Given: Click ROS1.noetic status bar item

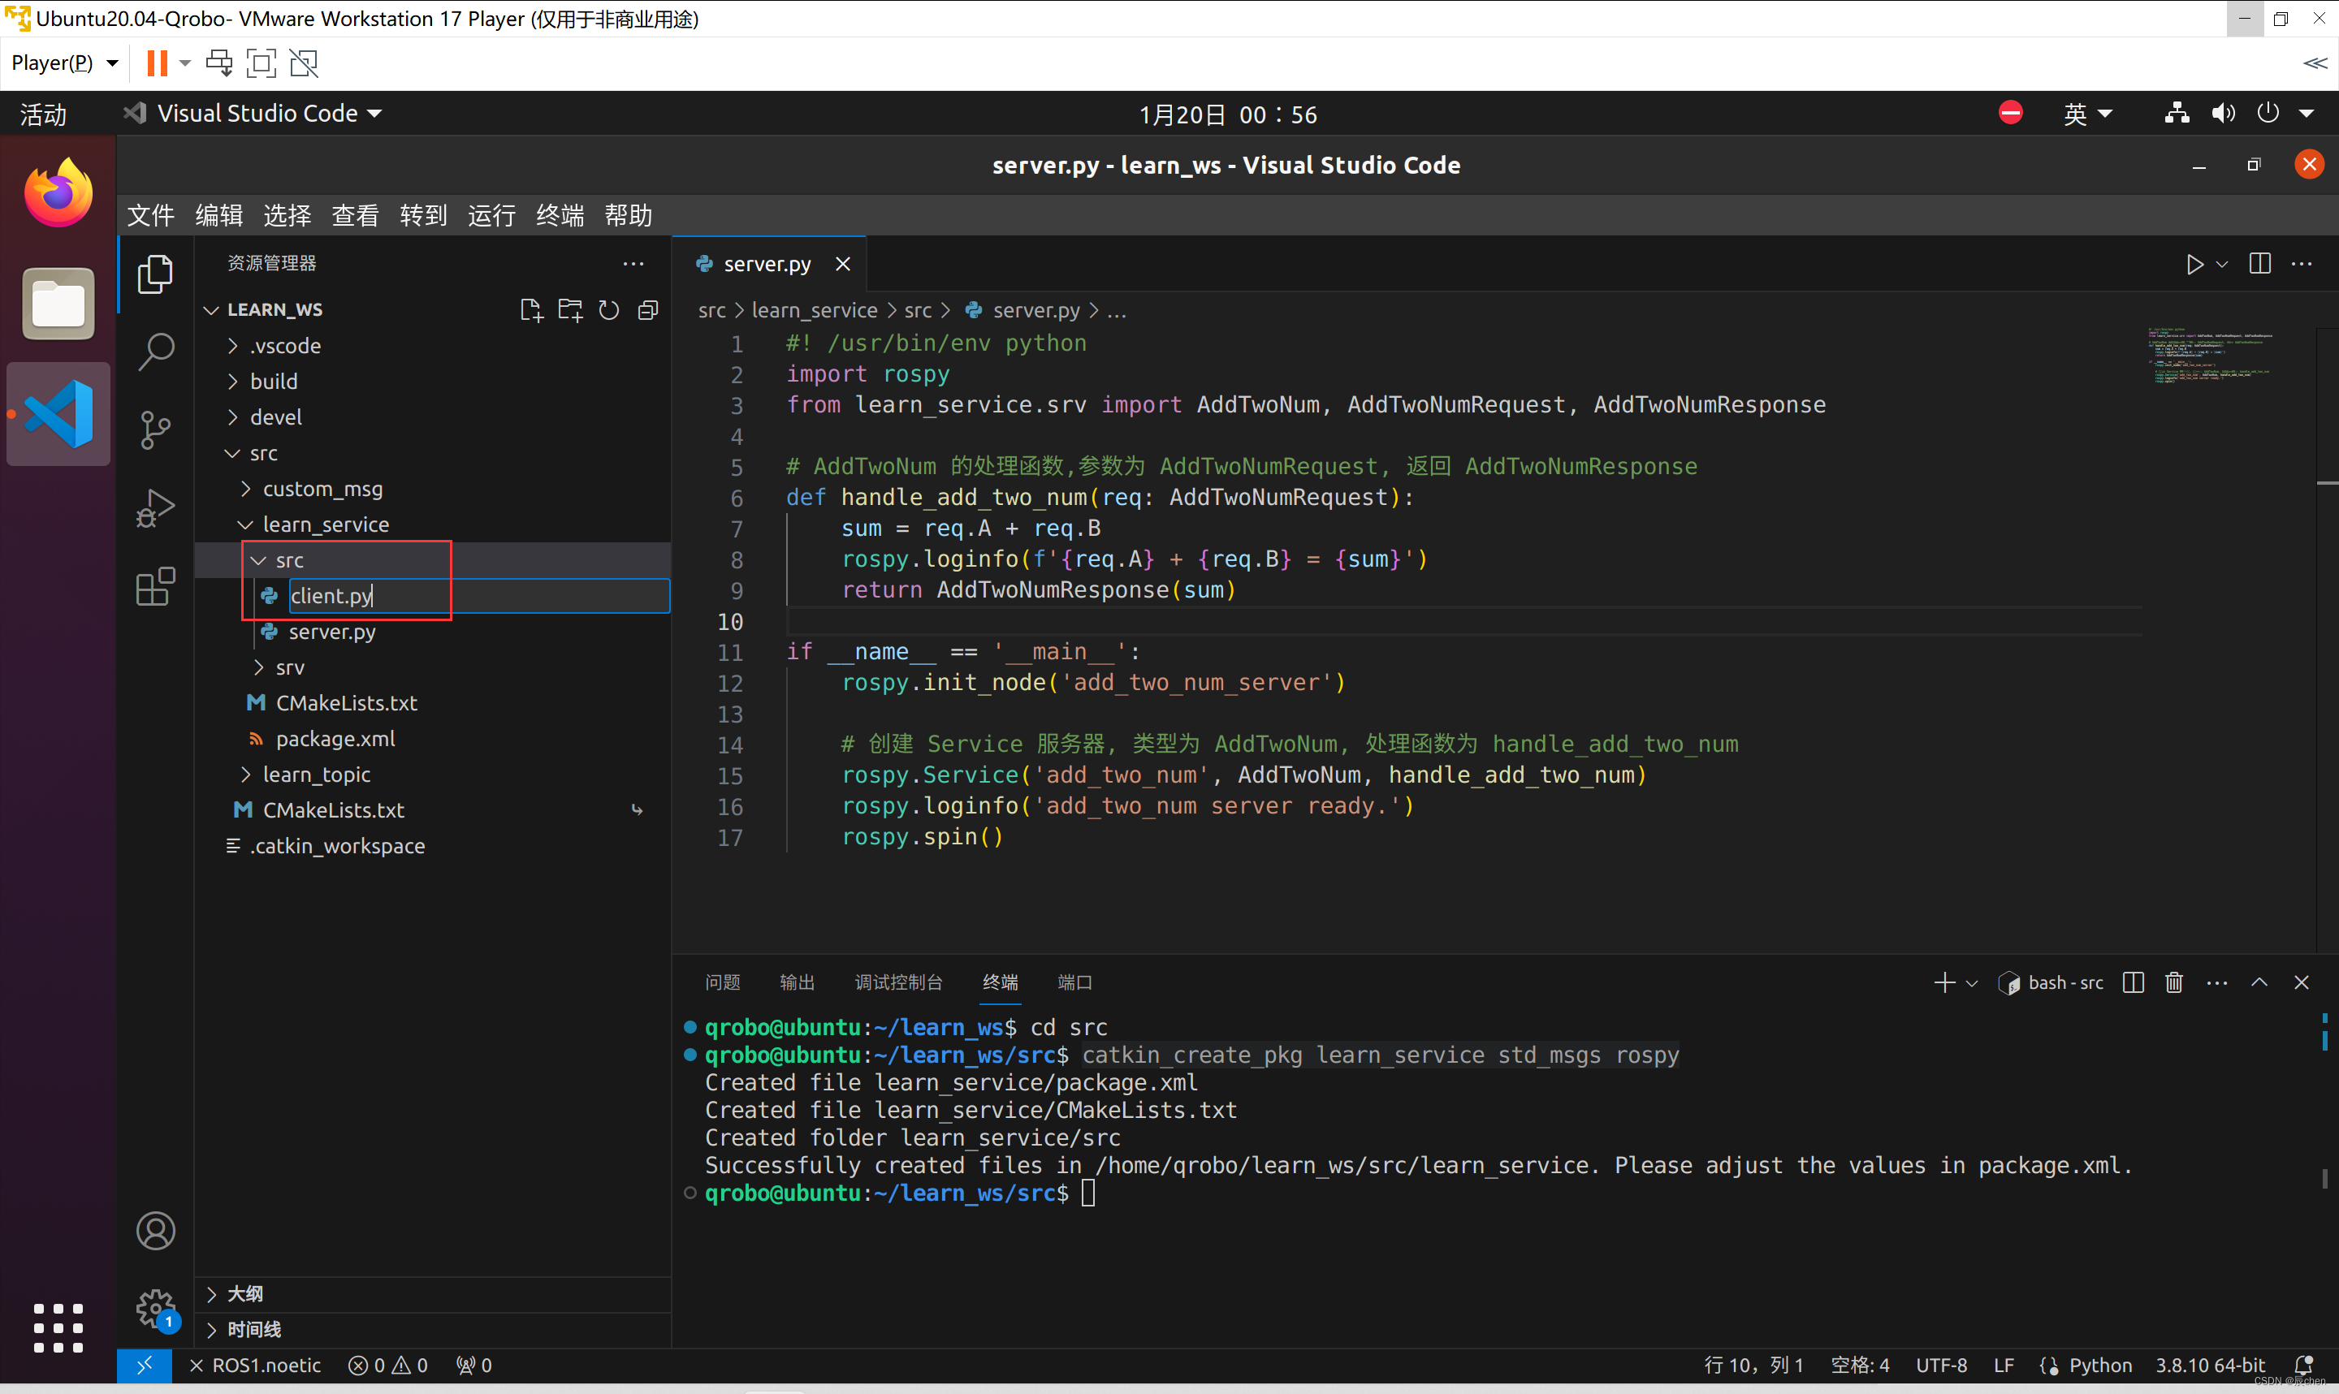Looking at the screenshot, I should (x=256, y=1365).
